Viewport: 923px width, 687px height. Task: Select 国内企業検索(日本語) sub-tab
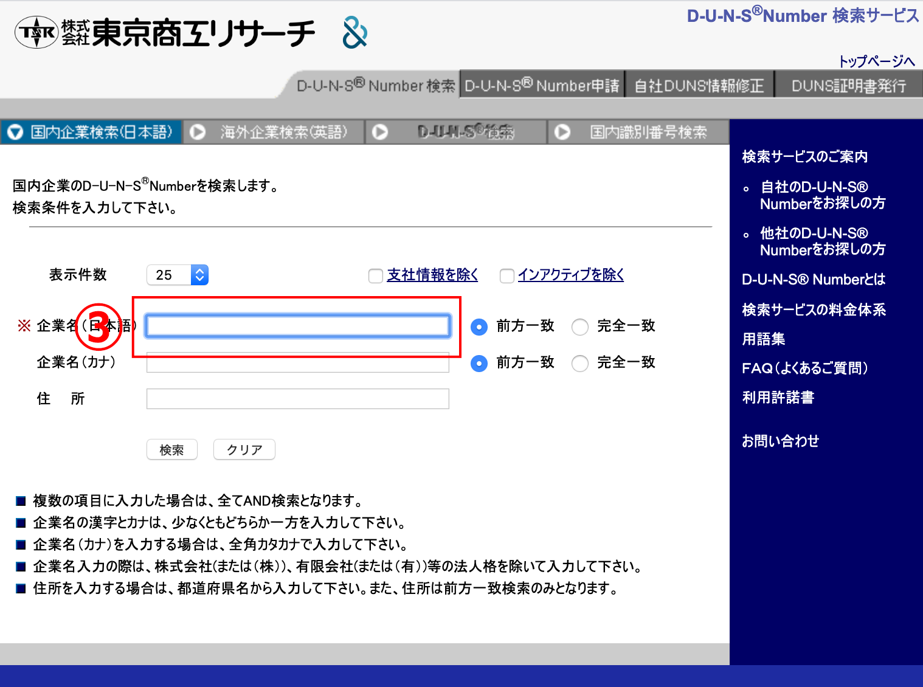[91, 132]
